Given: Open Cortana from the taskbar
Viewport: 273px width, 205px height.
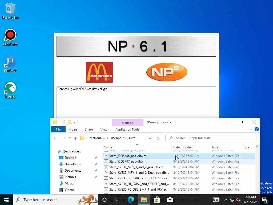Looking at the screenshot, I should pos(105,200).
